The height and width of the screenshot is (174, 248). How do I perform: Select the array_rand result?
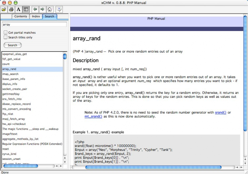coord(32,69)
